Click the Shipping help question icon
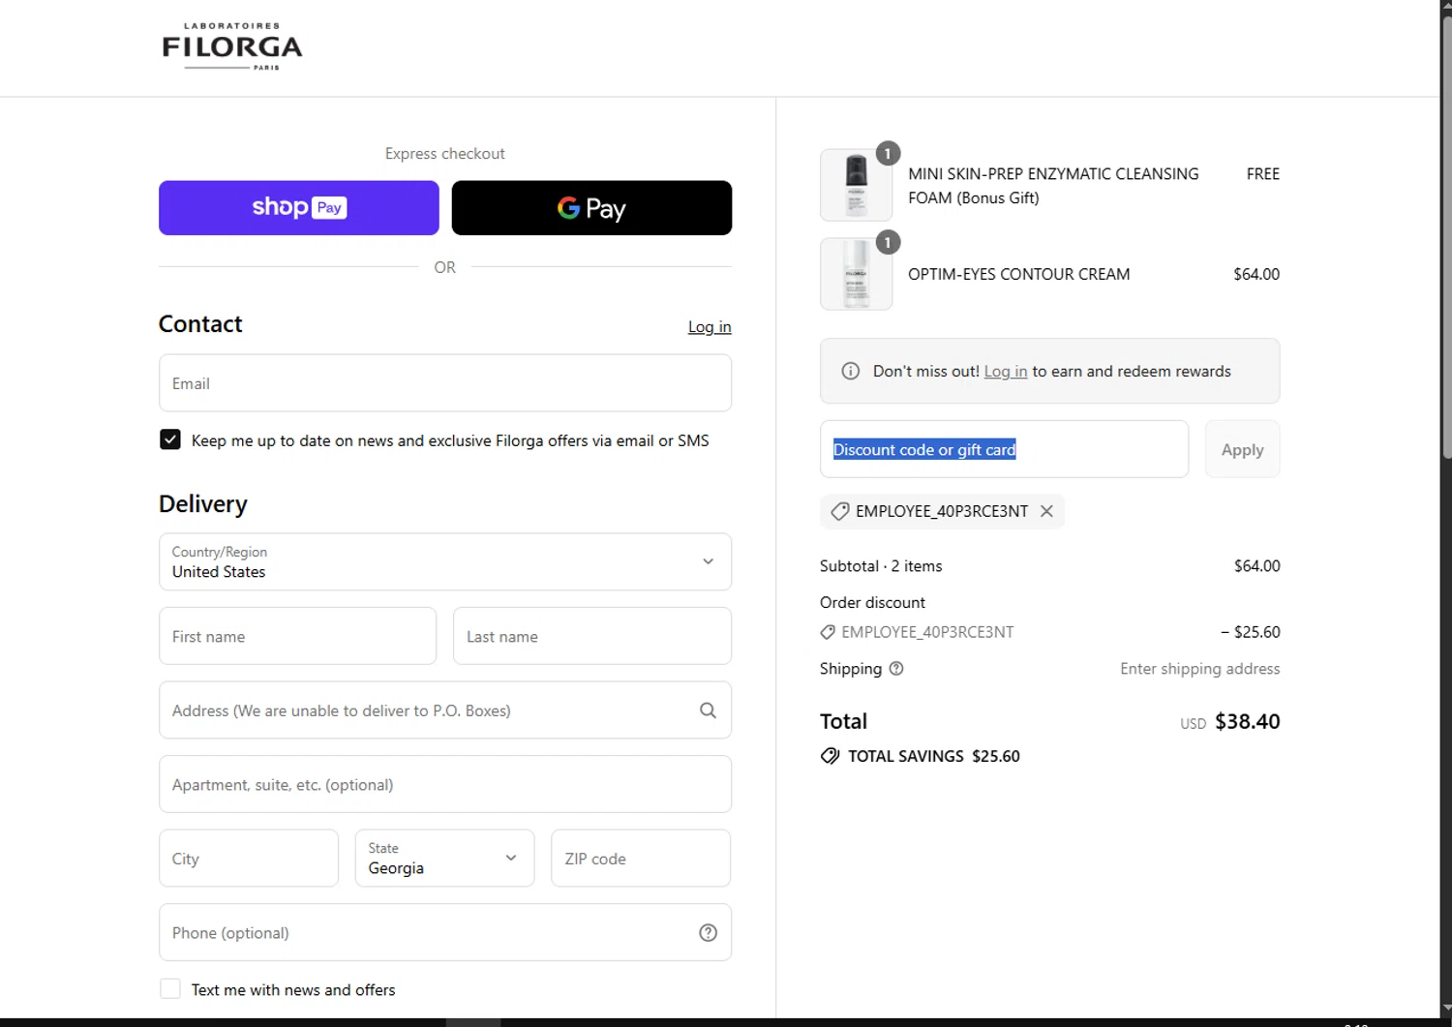 pyautogui.click(x=896, y=668)
